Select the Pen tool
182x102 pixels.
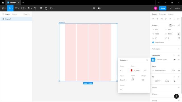(29, 8)
